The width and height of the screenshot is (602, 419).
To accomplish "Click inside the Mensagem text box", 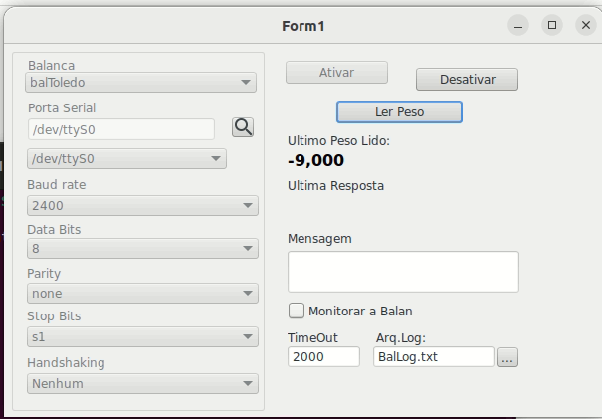I will click(403, 272).
